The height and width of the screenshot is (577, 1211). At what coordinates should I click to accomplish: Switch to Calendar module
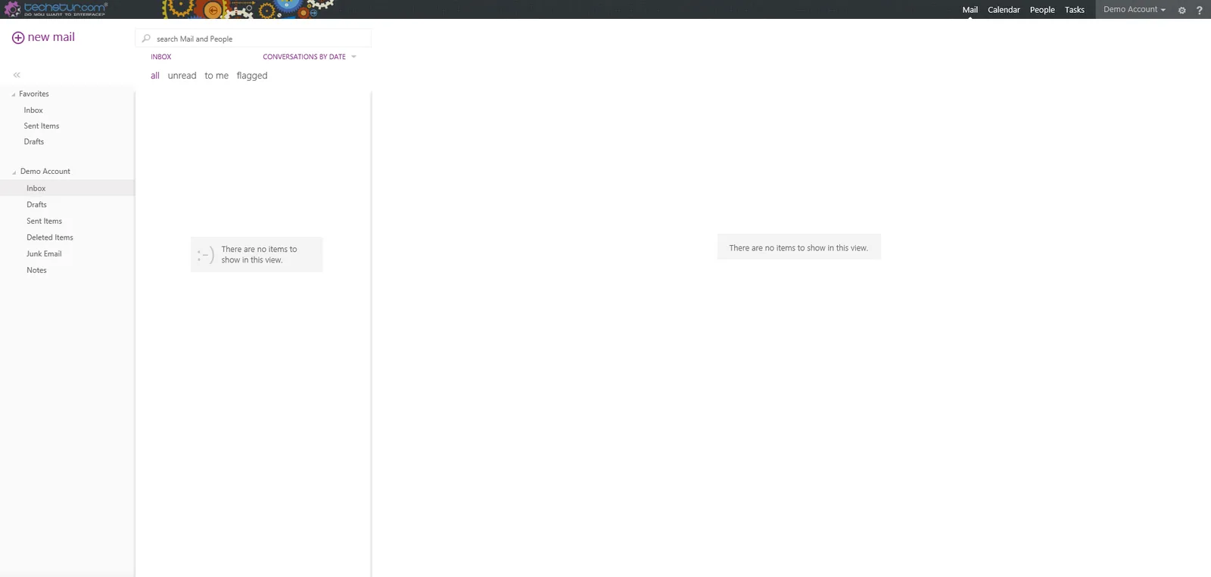[1004, 10]
